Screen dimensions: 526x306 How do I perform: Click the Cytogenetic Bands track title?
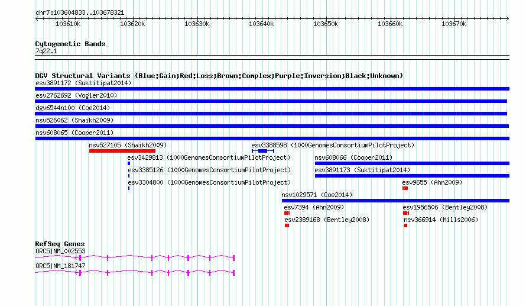(70, 44)
